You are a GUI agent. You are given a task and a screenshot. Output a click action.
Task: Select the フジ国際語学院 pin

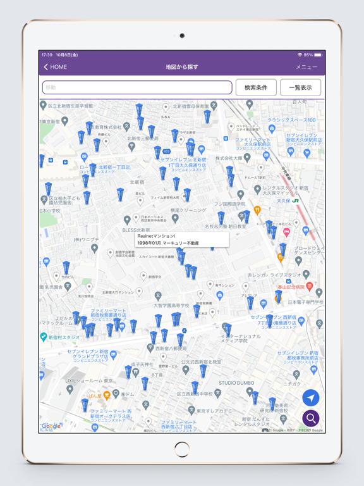[x=241, y=194]
